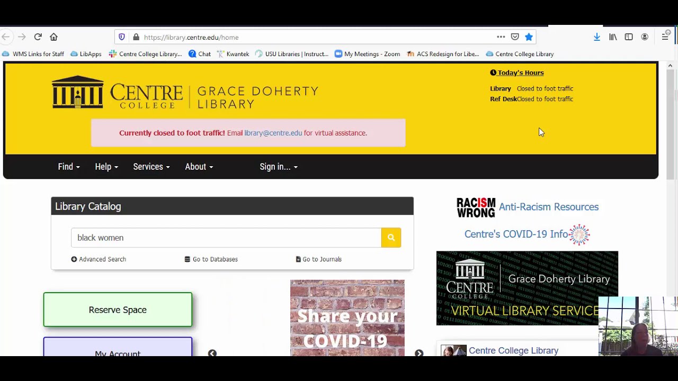Screen dimensions: 678x381
Task: Open the ACS Redesign for Libe... bookmark
Action: tap(443, 54)
